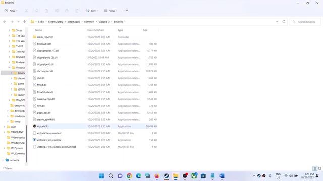Open the Chat app on the taskbar
Screen dimensions: 323x181
coord(120,176)
